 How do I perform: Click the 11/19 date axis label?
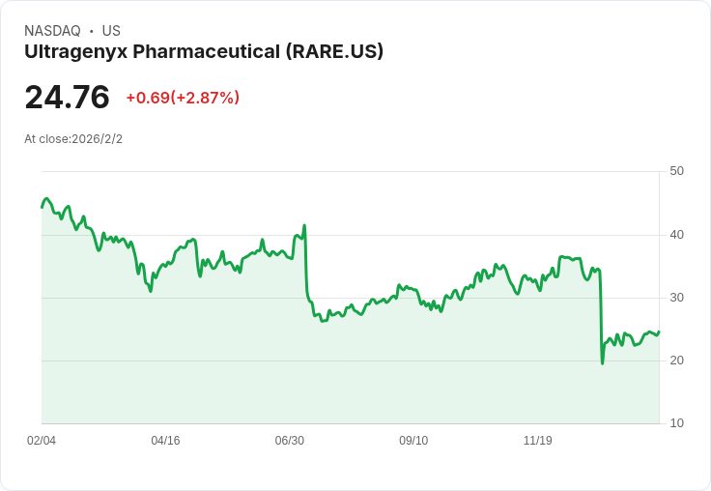point(537,441)
